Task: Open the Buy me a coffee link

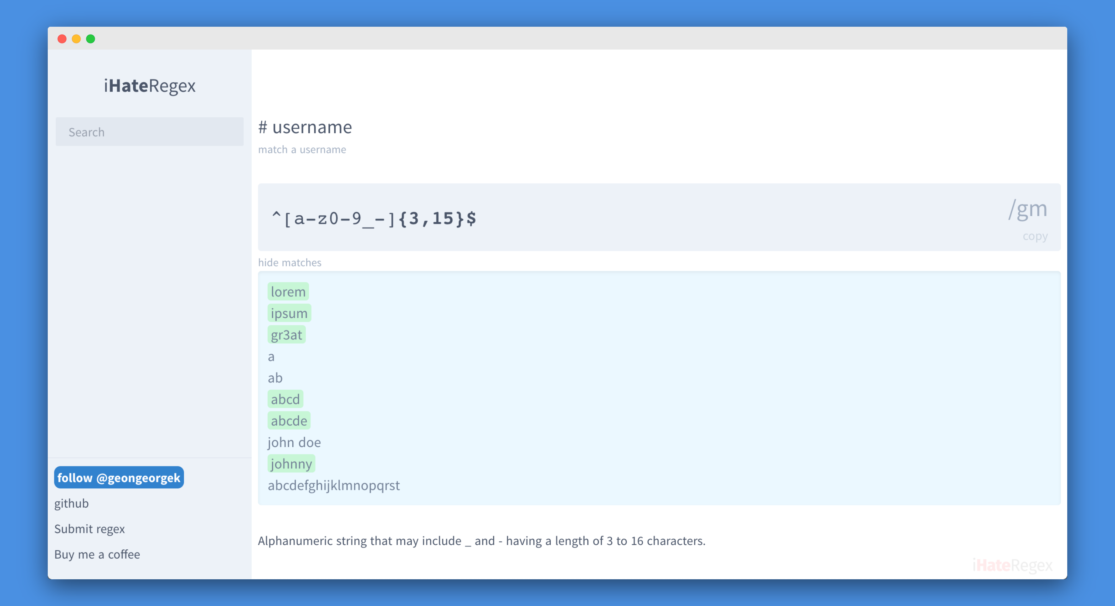Action: tap(97, 555)
